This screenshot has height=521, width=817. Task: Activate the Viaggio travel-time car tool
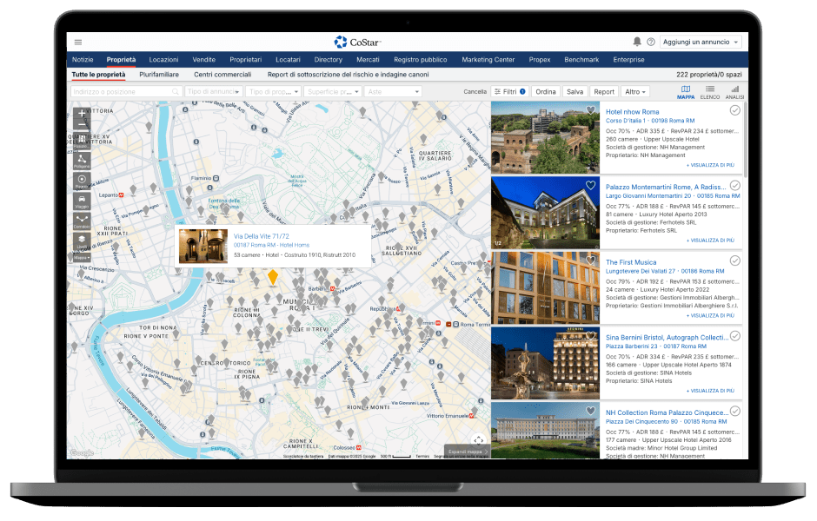coord(82,201)
